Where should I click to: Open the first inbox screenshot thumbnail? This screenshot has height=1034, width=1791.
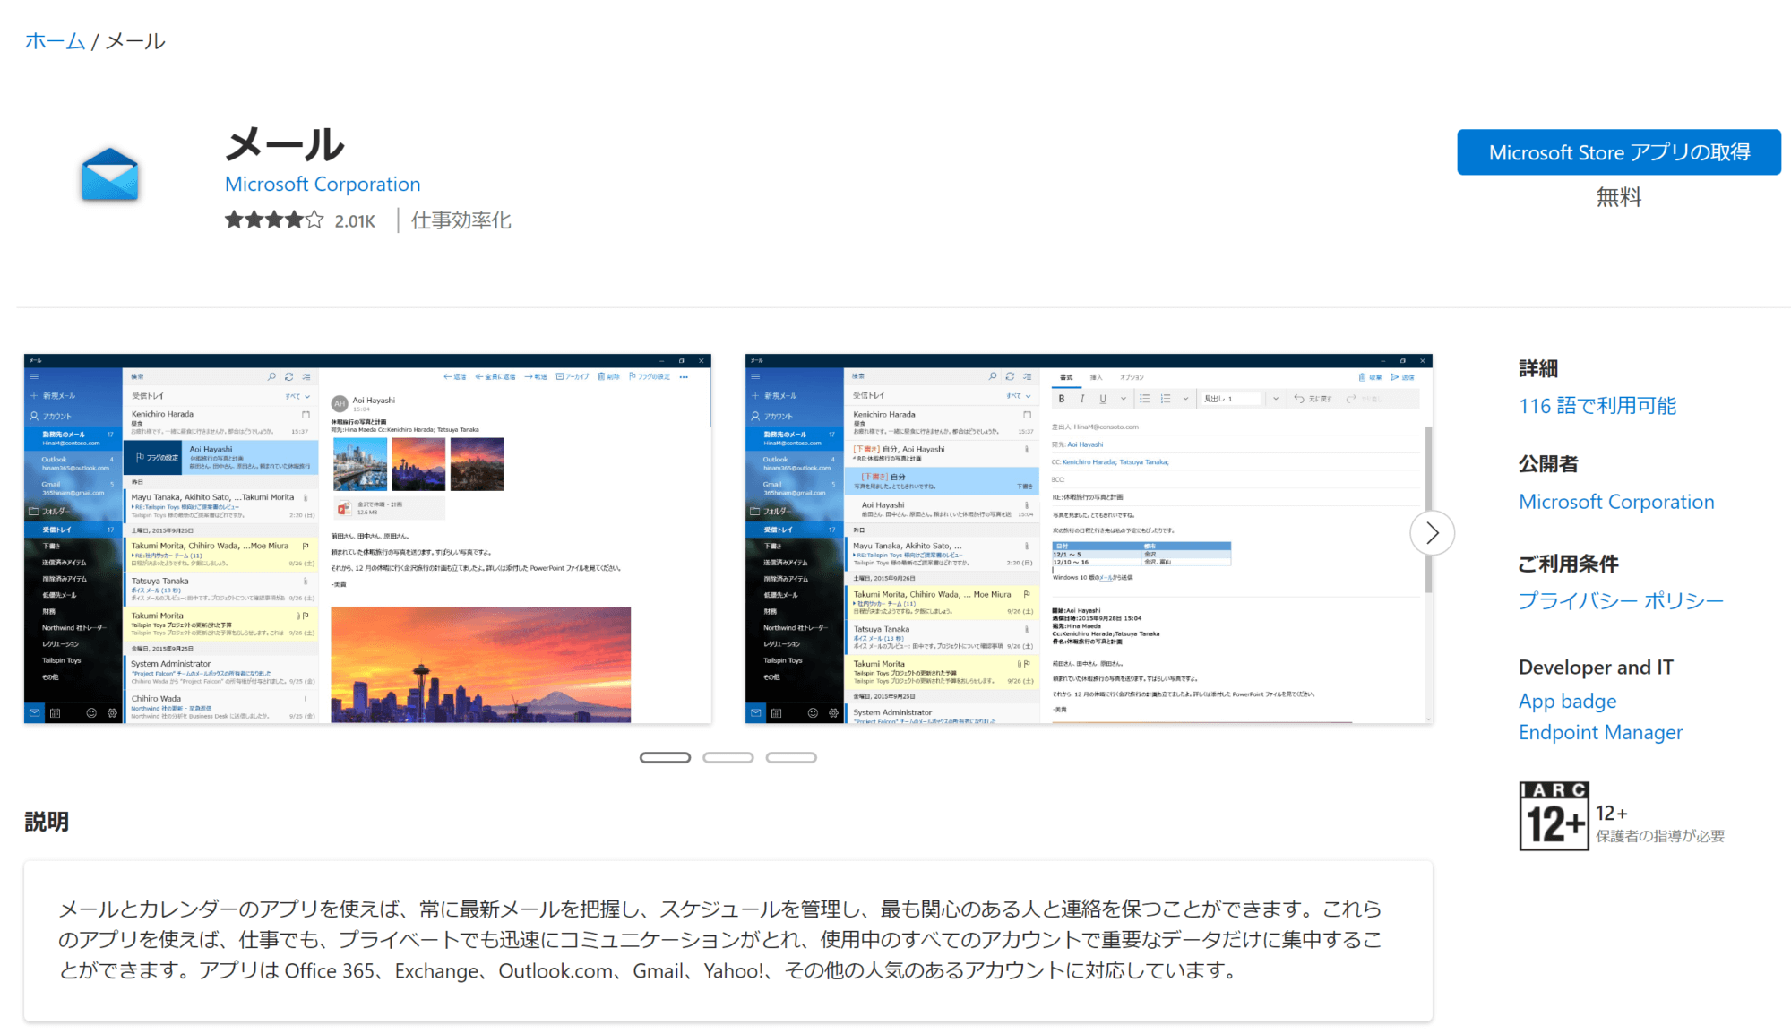(x=367, y=539)
